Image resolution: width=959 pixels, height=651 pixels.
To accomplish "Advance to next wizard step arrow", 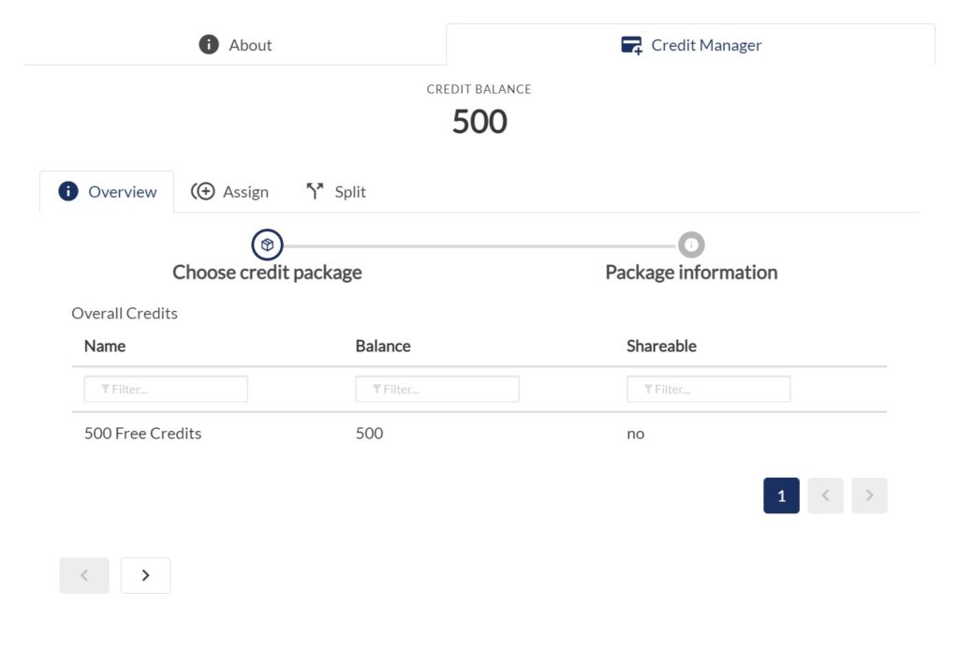I will (145, 575).
